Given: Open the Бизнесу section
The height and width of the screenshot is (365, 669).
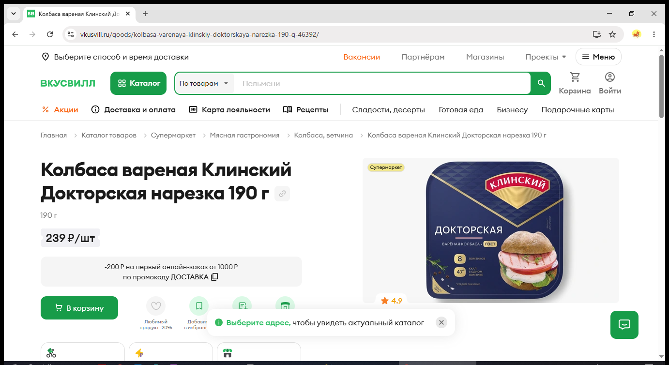Looking at the screenshot, I should 512,110.
